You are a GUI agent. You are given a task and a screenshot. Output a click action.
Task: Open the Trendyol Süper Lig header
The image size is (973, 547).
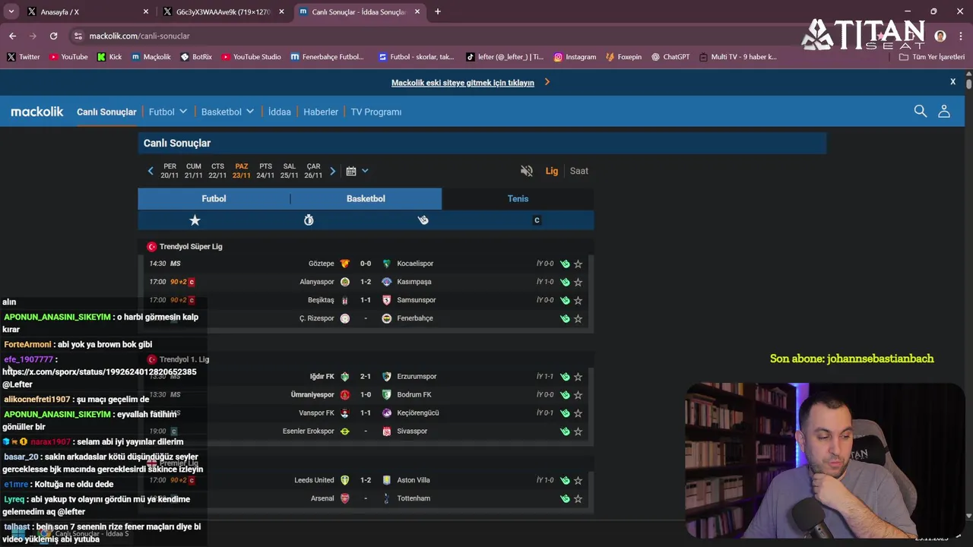[191, 247]
